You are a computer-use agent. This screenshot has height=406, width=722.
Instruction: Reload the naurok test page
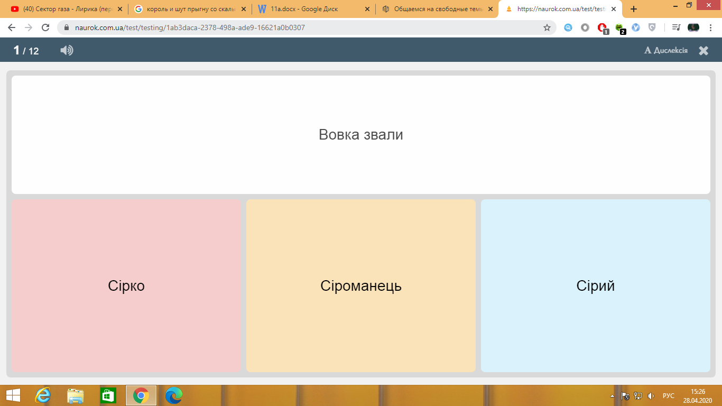[x=45, y=27]
